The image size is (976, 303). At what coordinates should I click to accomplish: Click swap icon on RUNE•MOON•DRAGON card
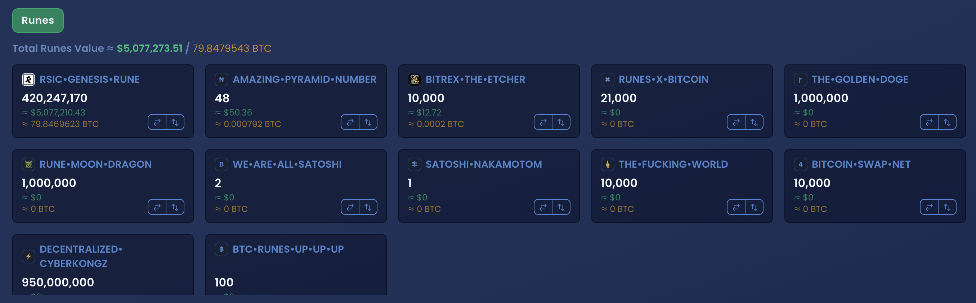pos(157,207)
